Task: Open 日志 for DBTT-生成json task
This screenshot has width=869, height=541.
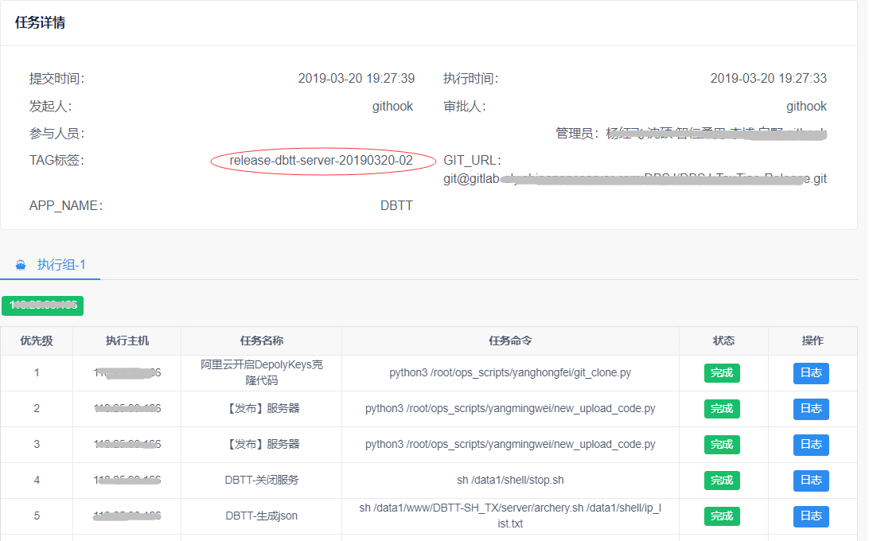Action: coord(811,516)
